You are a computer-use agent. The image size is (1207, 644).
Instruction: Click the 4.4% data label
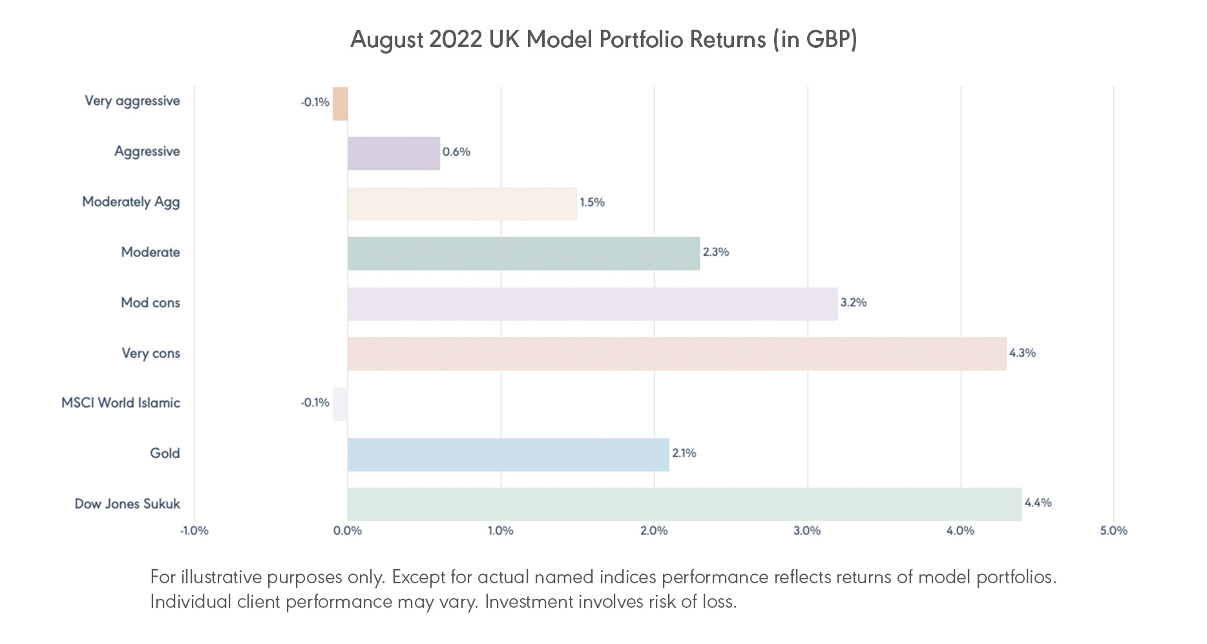pos(1038,503)
